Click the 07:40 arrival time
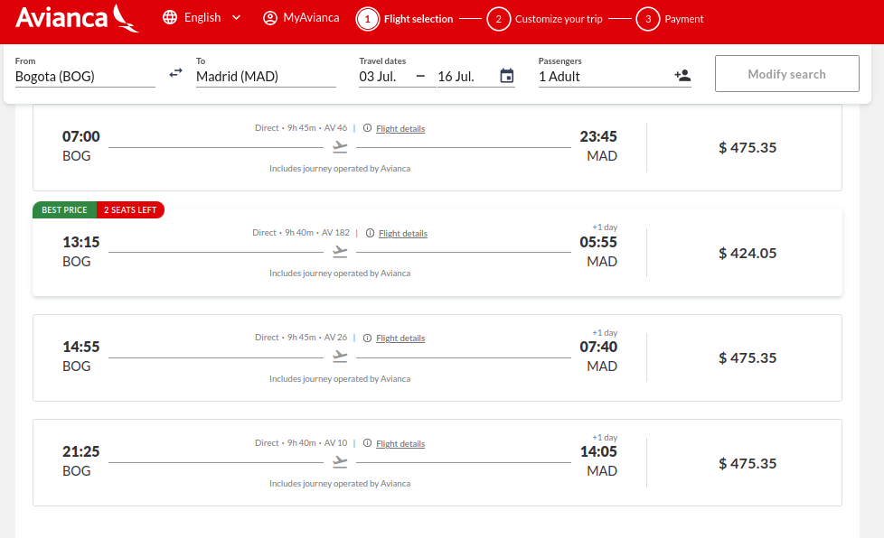The width and height of the screenshot is (884, 538). (598, 348)
